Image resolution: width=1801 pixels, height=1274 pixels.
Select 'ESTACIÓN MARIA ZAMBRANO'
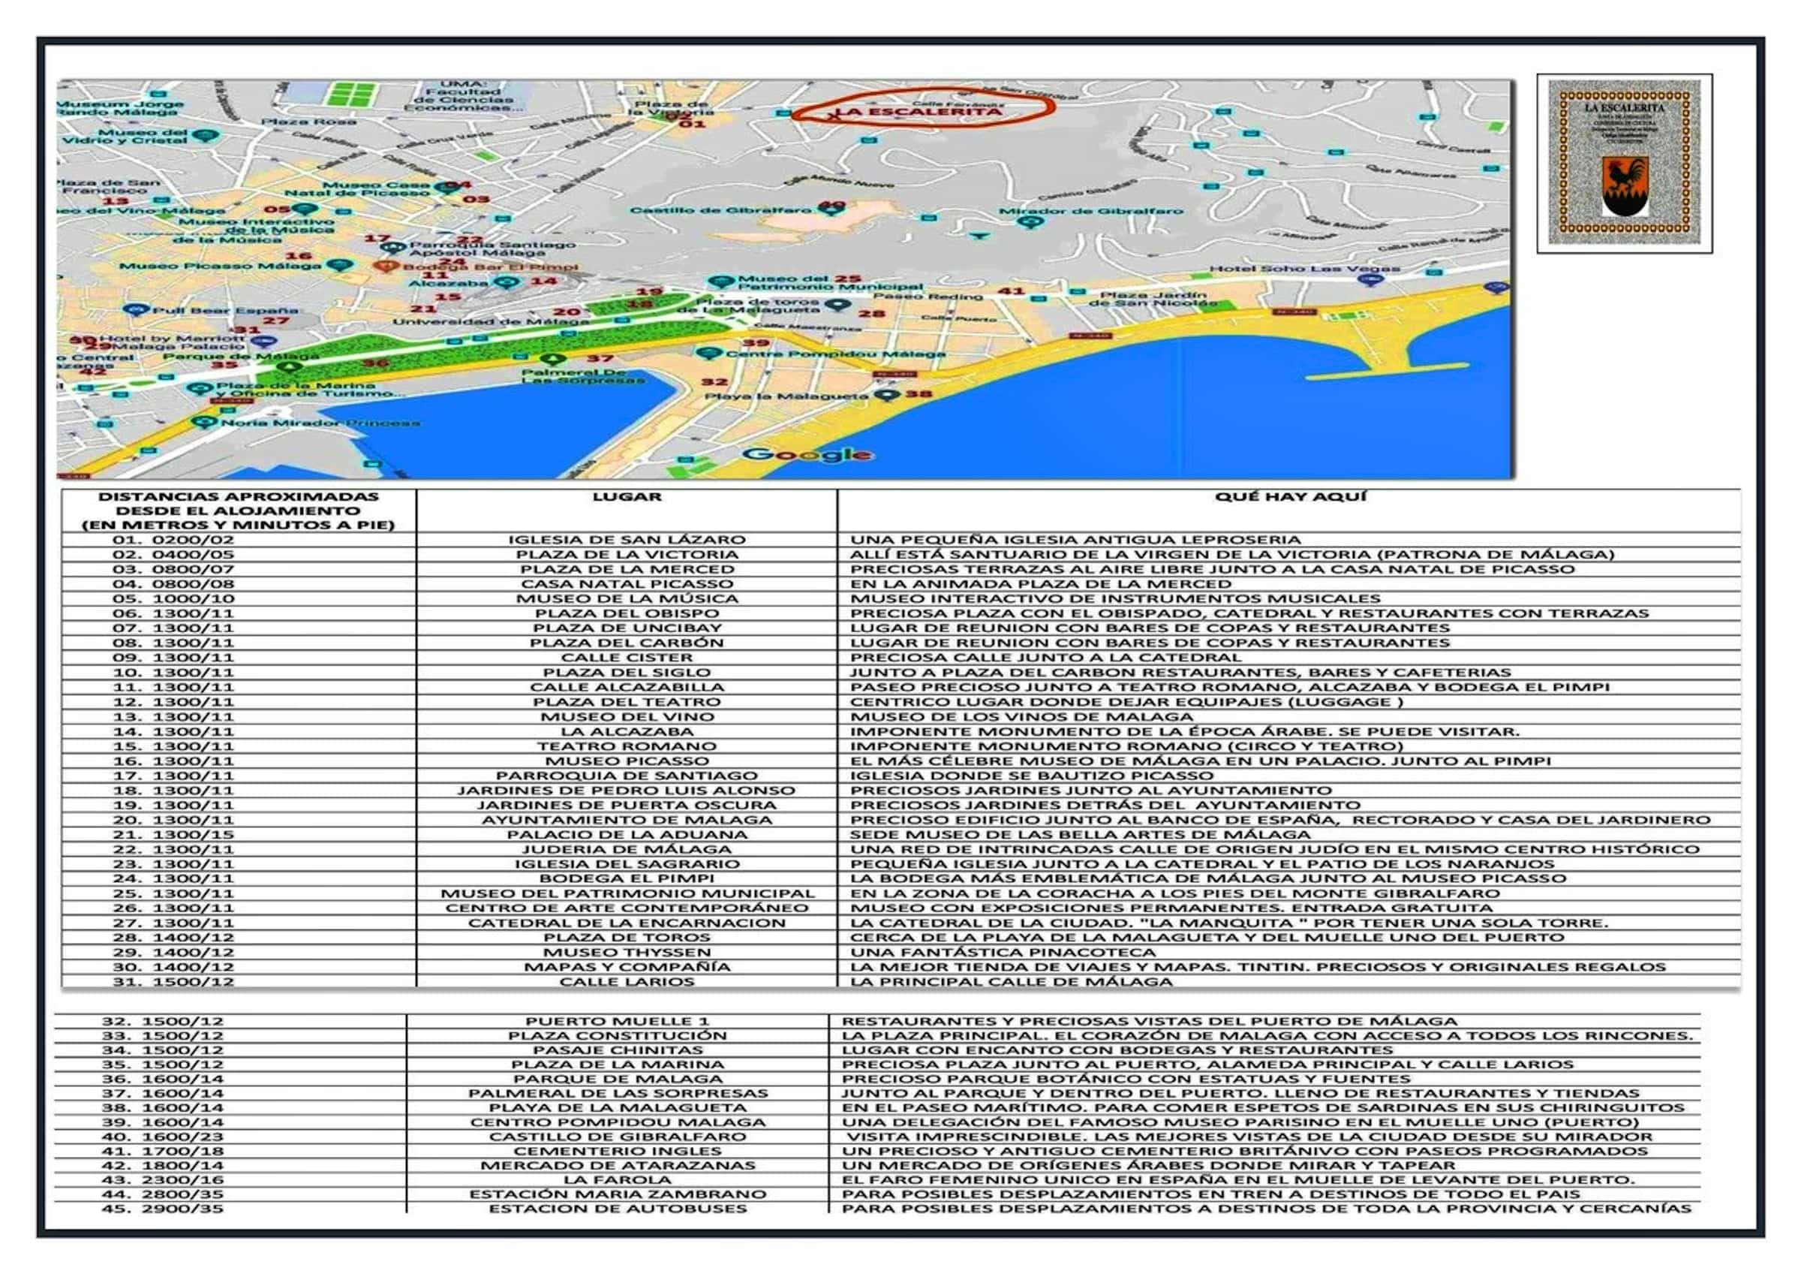tap(618, 1194)
